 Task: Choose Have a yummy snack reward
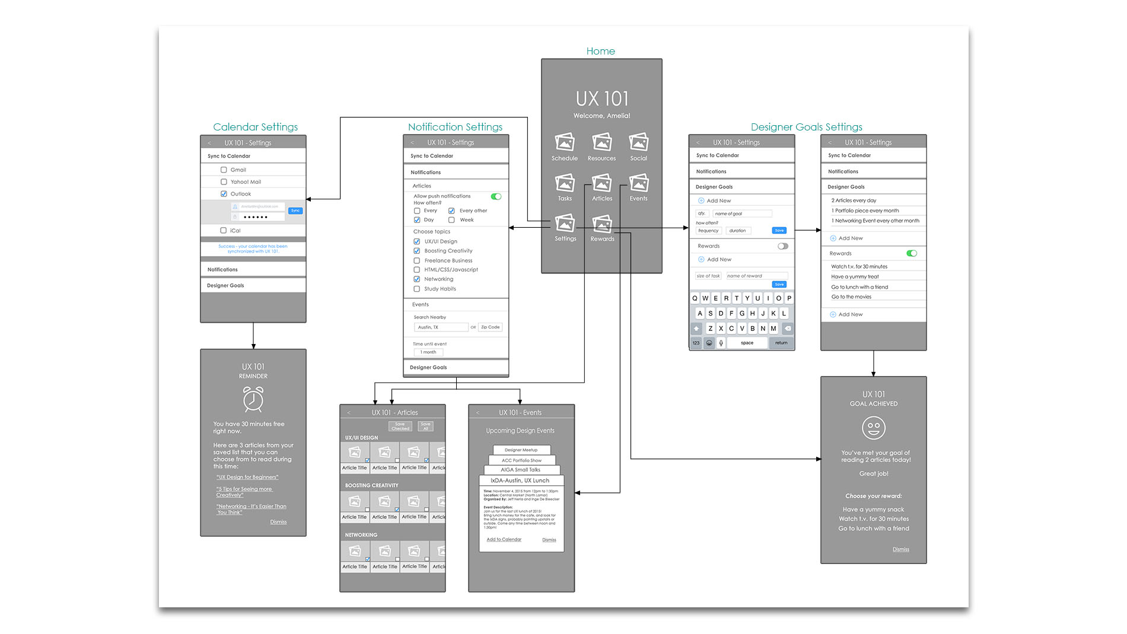[874, 509]
